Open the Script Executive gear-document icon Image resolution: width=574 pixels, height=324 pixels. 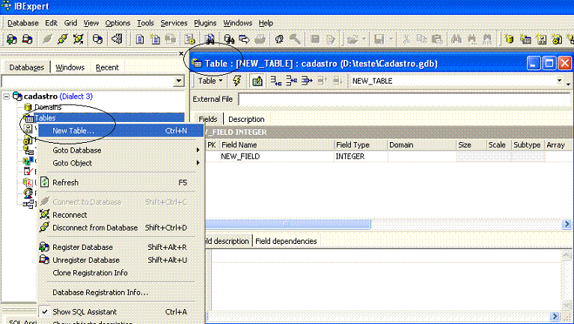point(189,39)
